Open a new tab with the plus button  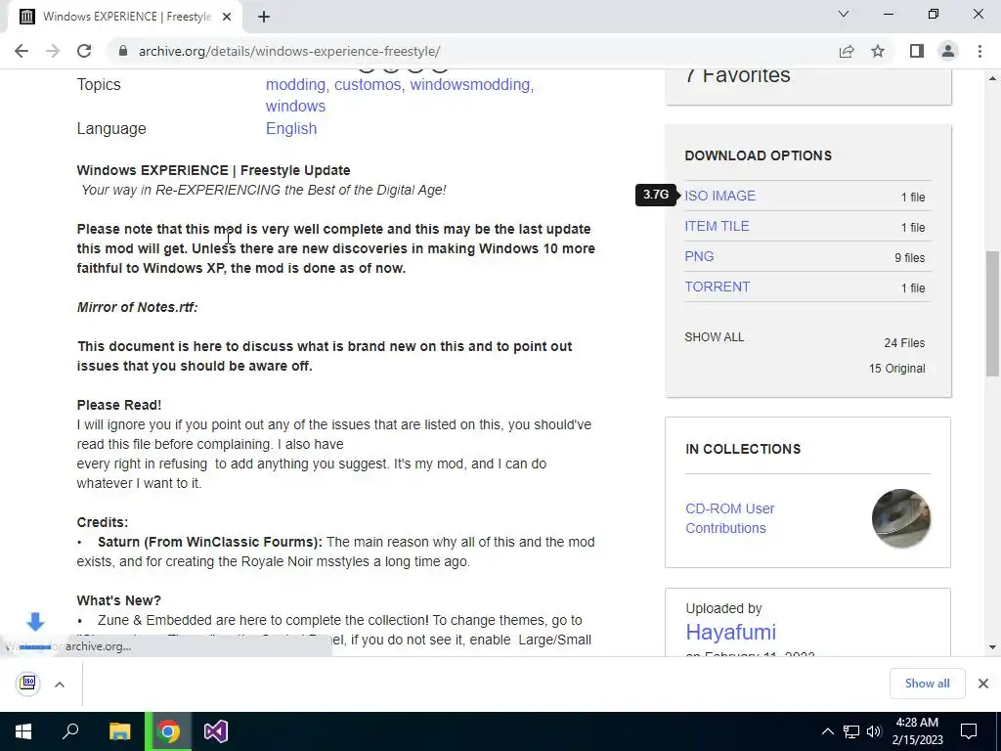click(x=264, y=17)
